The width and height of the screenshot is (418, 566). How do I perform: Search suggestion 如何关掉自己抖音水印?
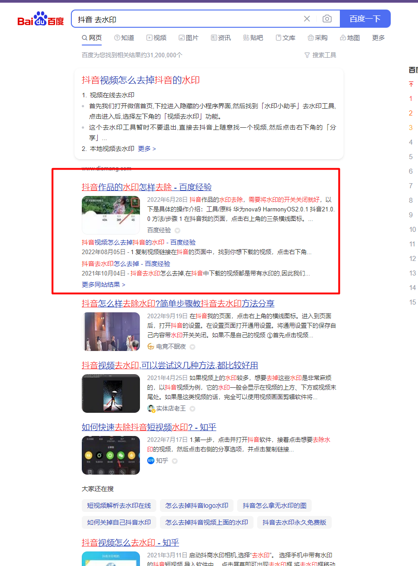[119, 522]
